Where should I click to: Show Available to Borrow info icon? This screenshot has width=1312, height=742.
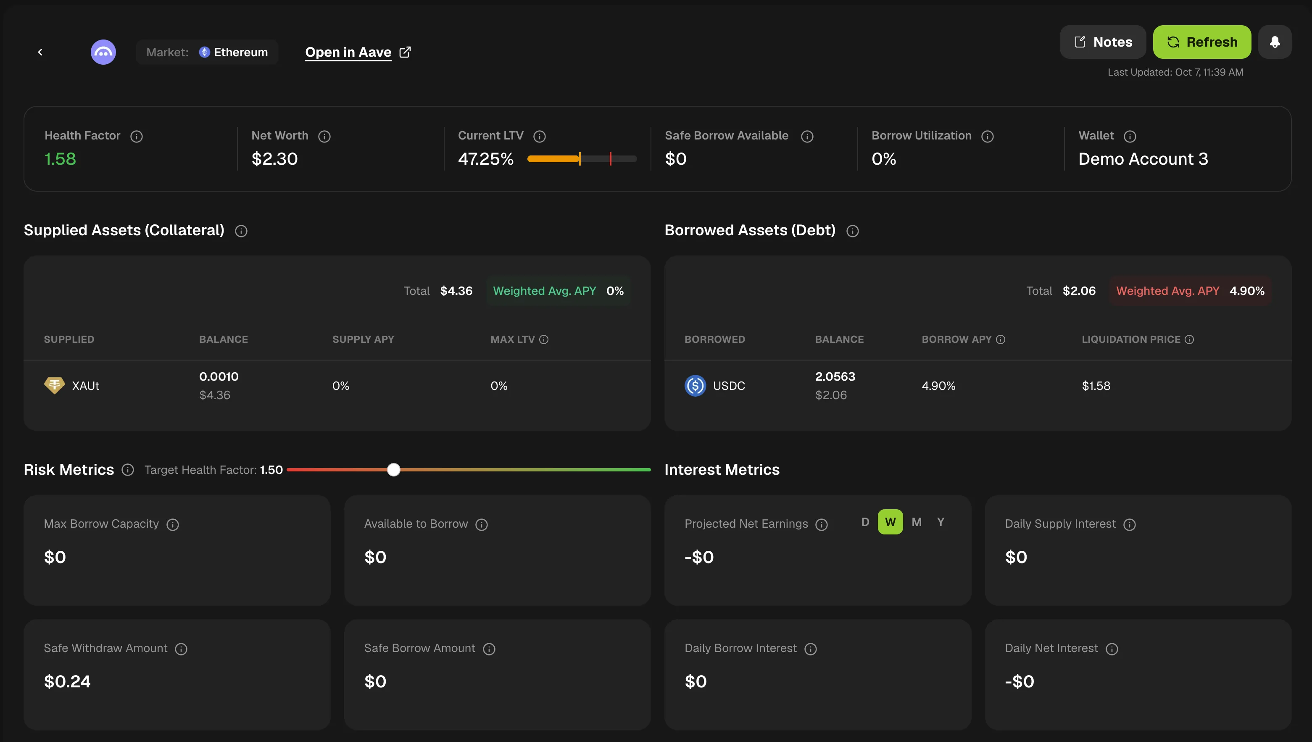coord(482,524)
